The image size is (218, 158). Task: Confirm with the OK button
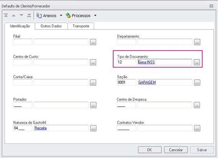(x=150, y=150)
